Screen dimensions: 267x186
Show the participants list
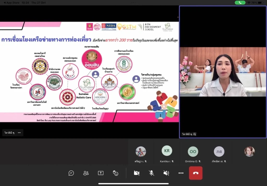pos(86,173)
